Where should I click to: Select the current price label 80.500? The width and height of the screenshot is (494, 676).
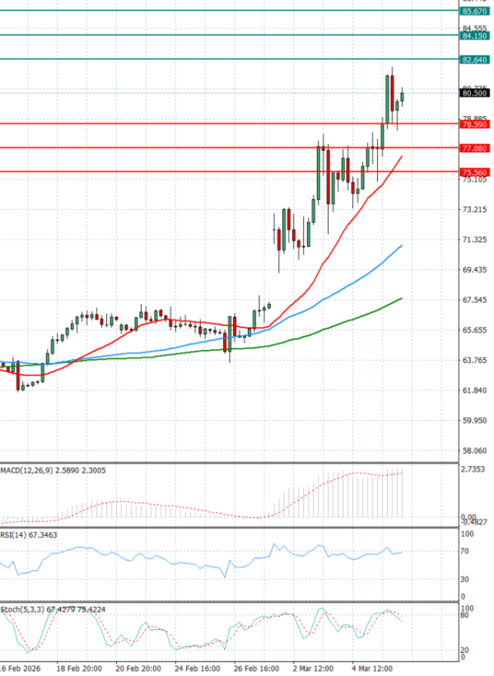tap(476, 94)
